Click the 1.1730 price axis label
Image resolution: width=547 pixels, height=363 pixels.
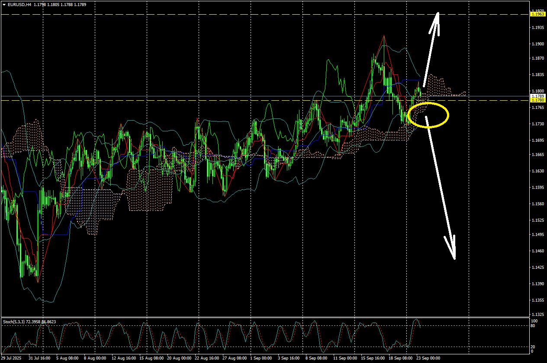[538, 124]
